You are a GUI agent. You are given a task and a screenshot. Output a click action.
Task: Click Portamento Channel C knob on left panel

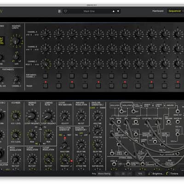tap(16, 79)
